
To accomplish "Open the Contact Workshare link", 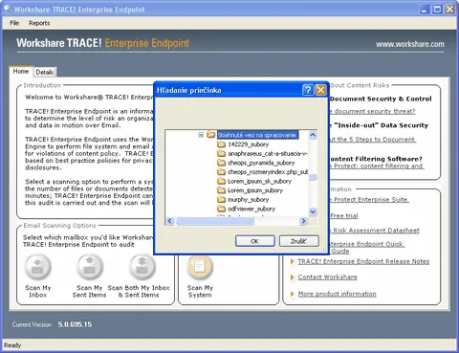I will click(328, 277).
